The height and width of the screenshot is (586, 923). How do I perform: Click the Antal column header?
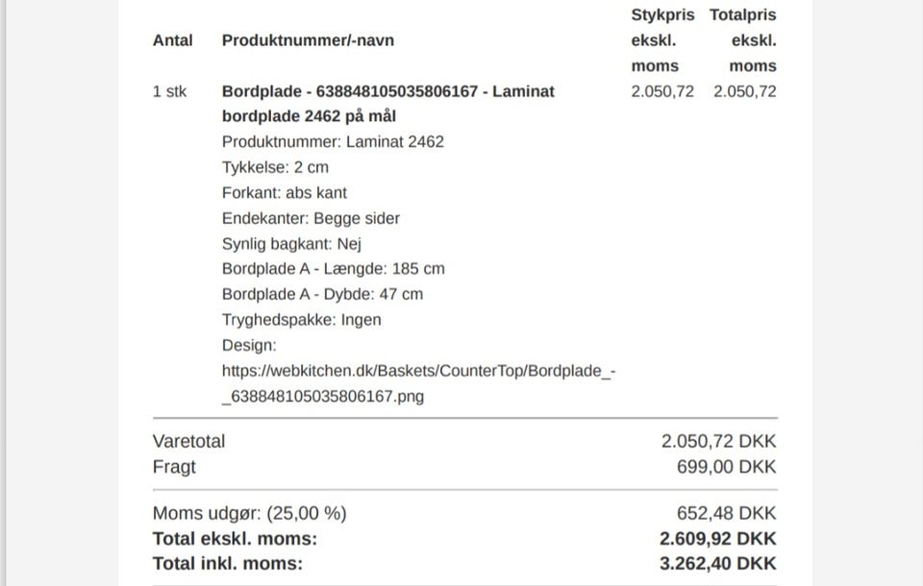click(172, 40)
